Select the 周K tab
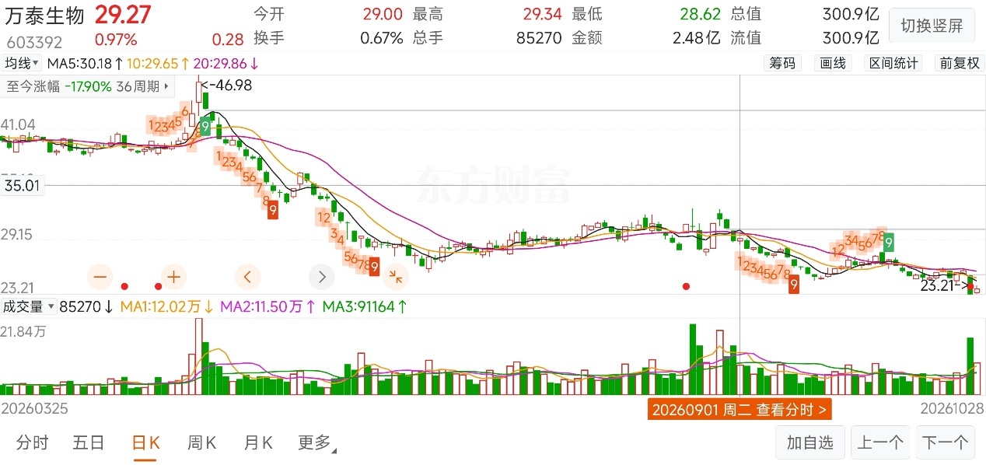The image size is (986, 465). pos(201,442)
